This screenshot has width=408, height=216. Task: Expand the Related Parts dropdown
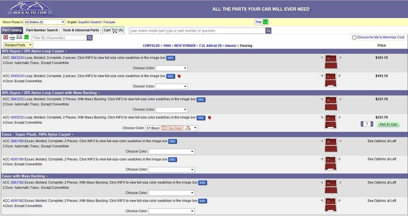click(x=18, y=45)
